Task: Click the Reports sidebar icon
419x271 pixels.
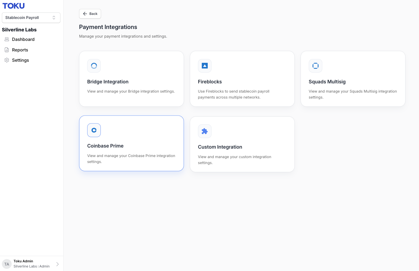Action: pos(7,50)
